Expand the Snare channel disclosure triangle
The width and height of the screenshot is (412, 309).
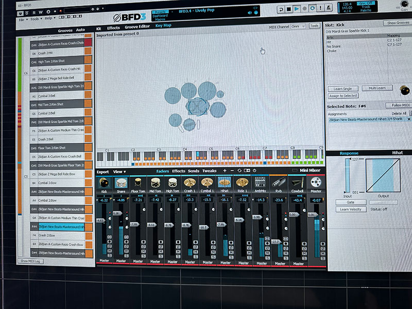coord(114,200)
